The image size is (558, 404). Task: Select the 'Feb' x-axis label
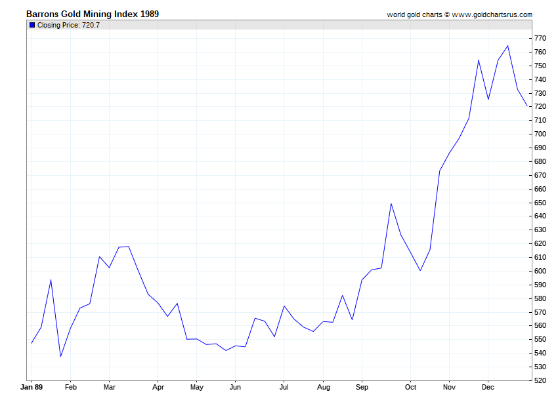pyautogui.click(x=71, y=387)
